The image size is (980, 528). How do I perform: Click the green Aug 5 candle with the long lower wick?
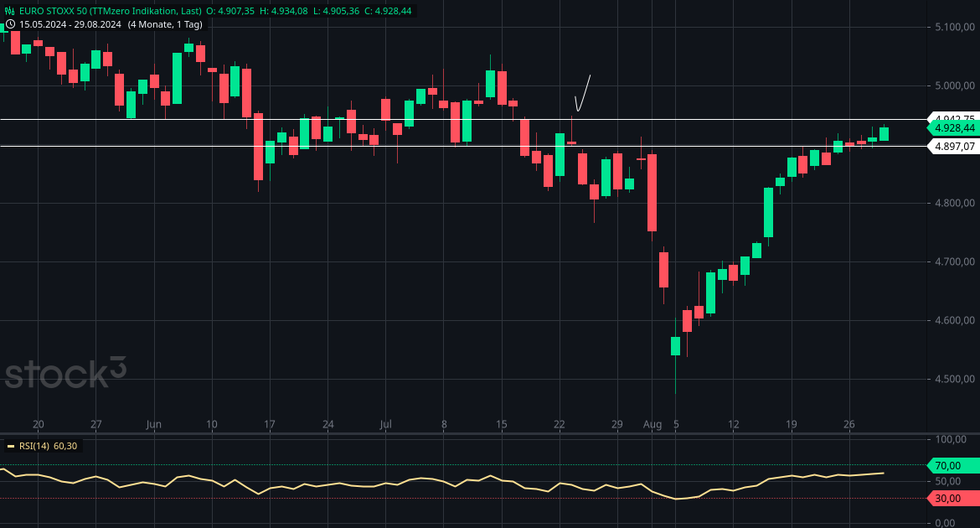click(676, 346)
